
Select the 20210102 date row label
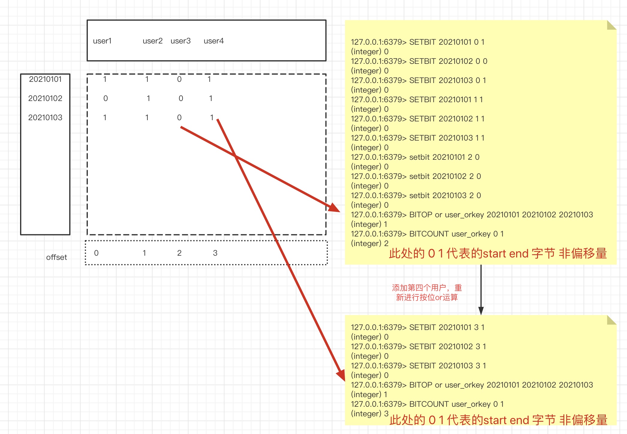pyautogui.click(x=45, y=98)
